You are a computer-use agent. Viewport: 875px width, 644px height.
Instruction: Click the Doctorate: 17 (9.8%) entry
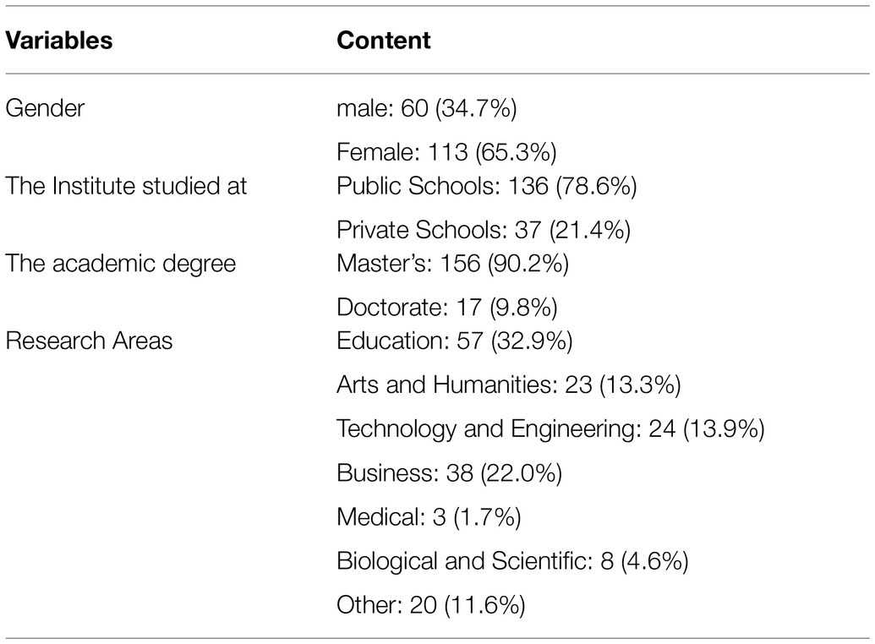coord(447,307)
